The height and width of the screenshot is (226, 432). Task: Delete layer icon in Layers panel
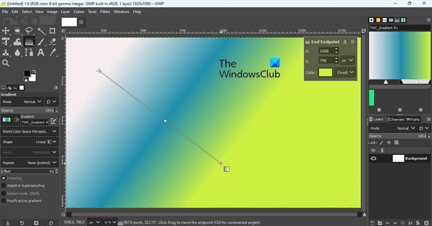pyautogui.click(x=426, y=223)
